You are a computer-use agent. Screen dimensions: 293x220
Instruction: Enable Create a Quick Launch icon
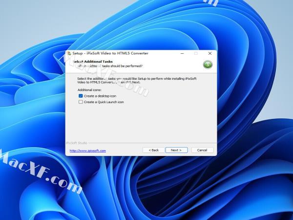point(81,102)
